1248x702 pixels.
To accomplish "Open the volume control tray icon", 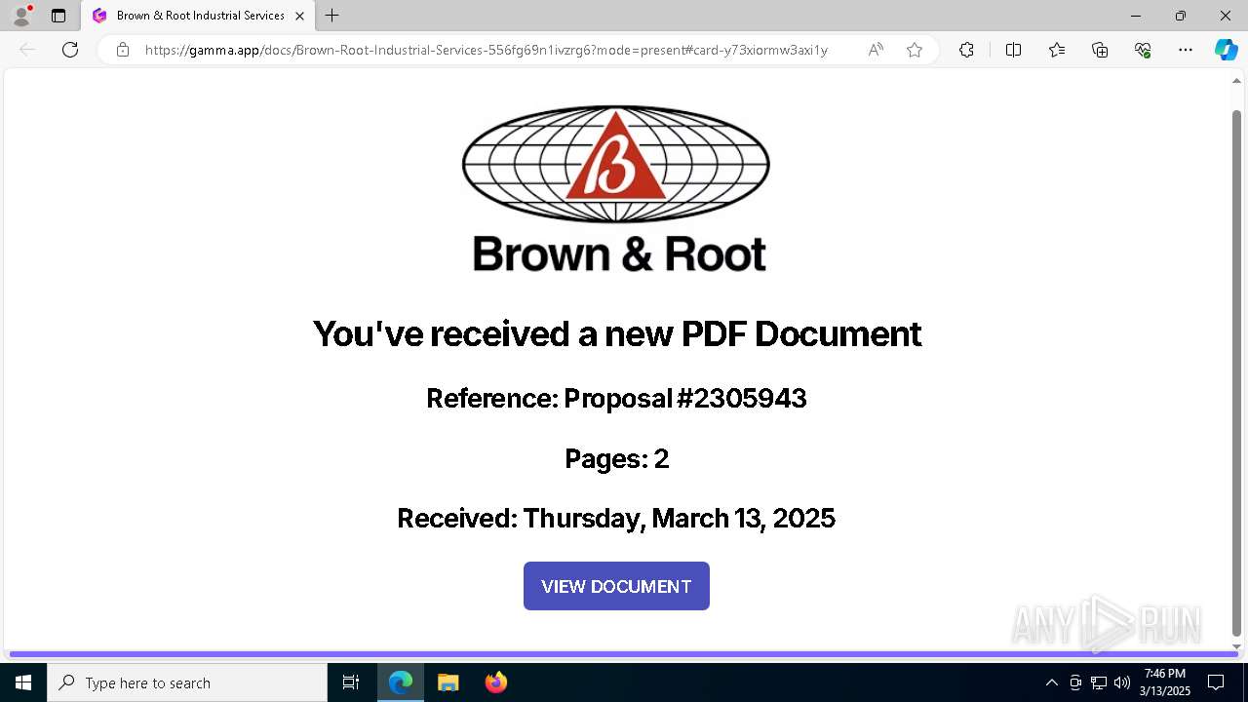I will pos(1122,682).
